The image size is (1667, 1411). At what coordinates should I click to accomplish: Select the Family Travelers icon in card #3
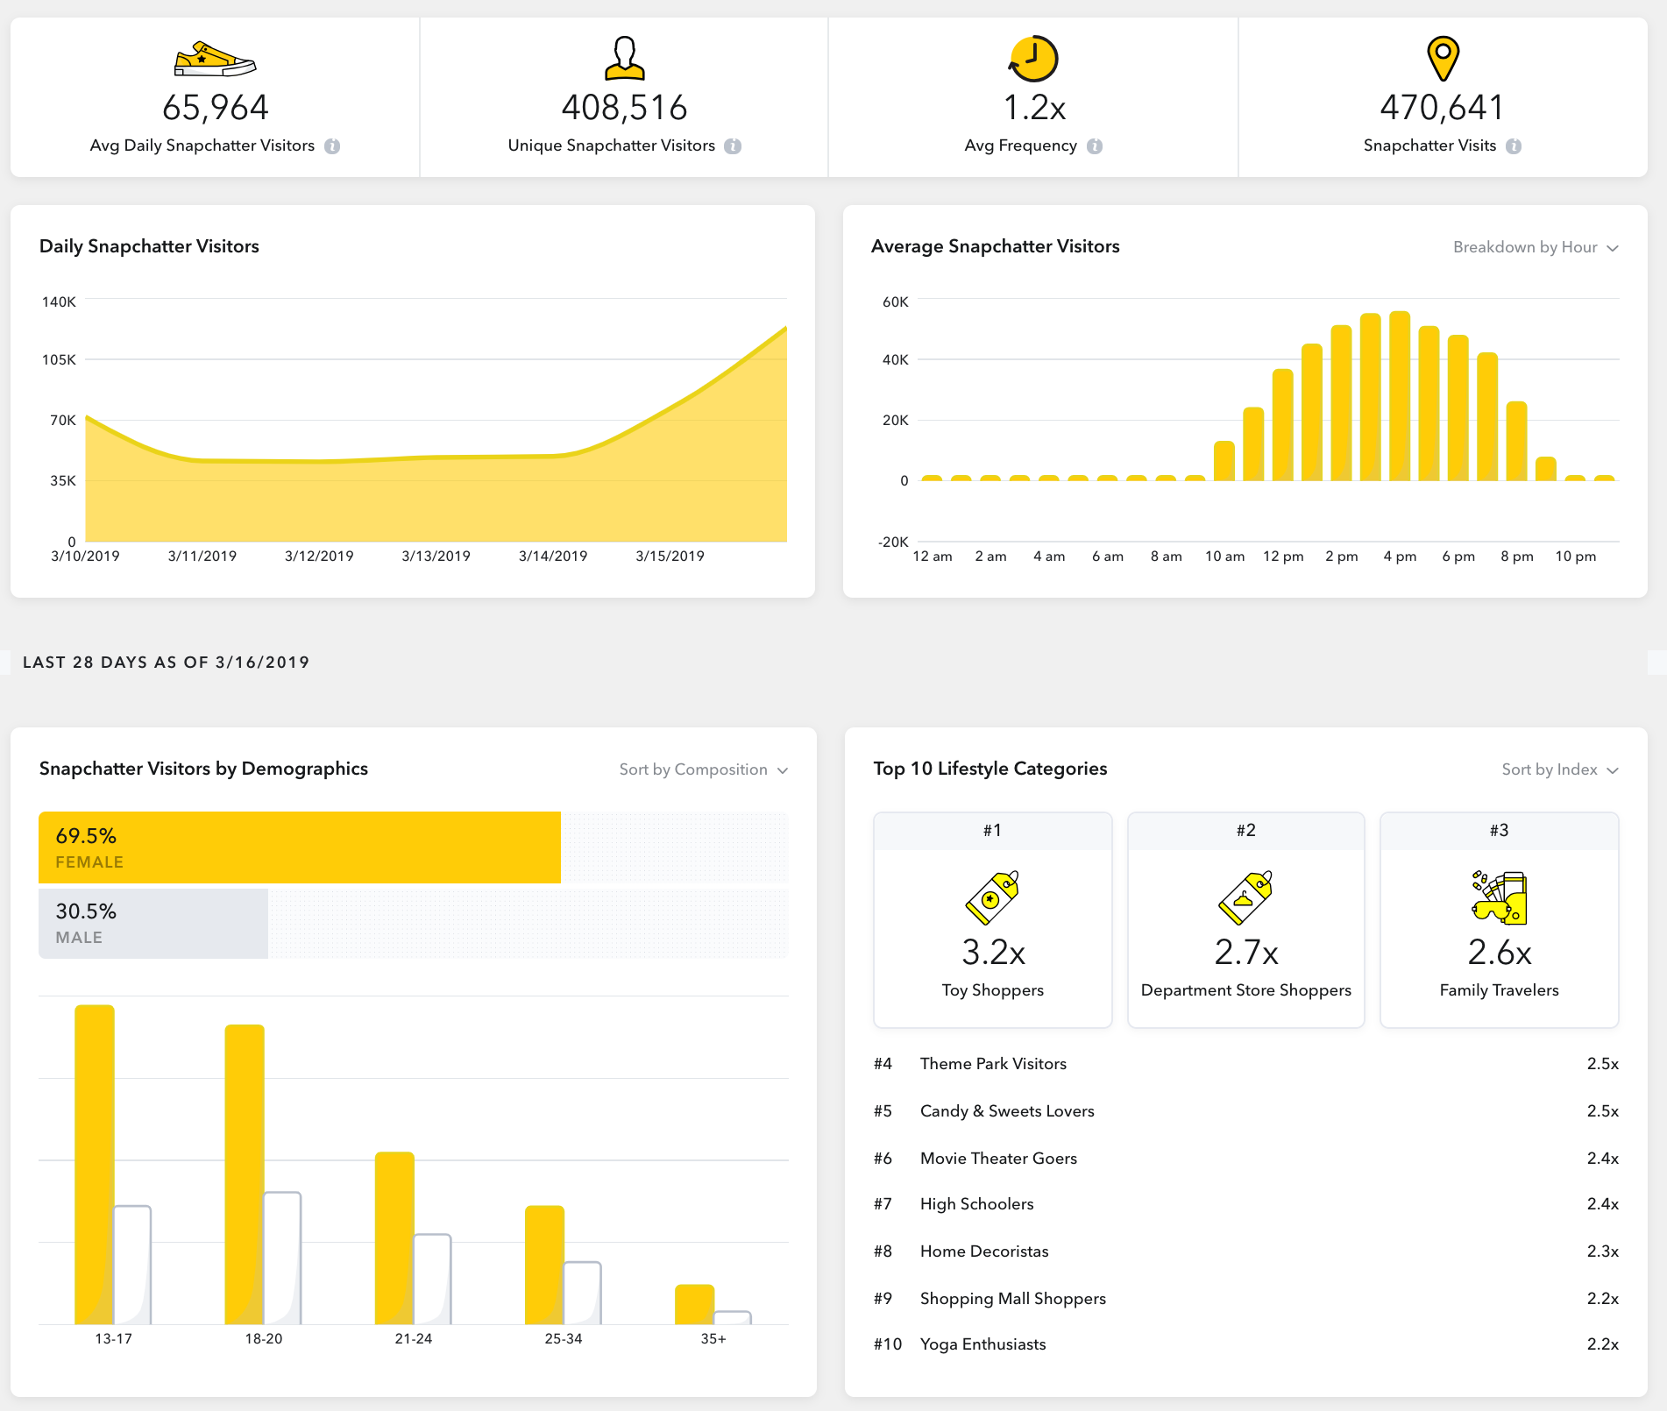tap(1499, 897)
